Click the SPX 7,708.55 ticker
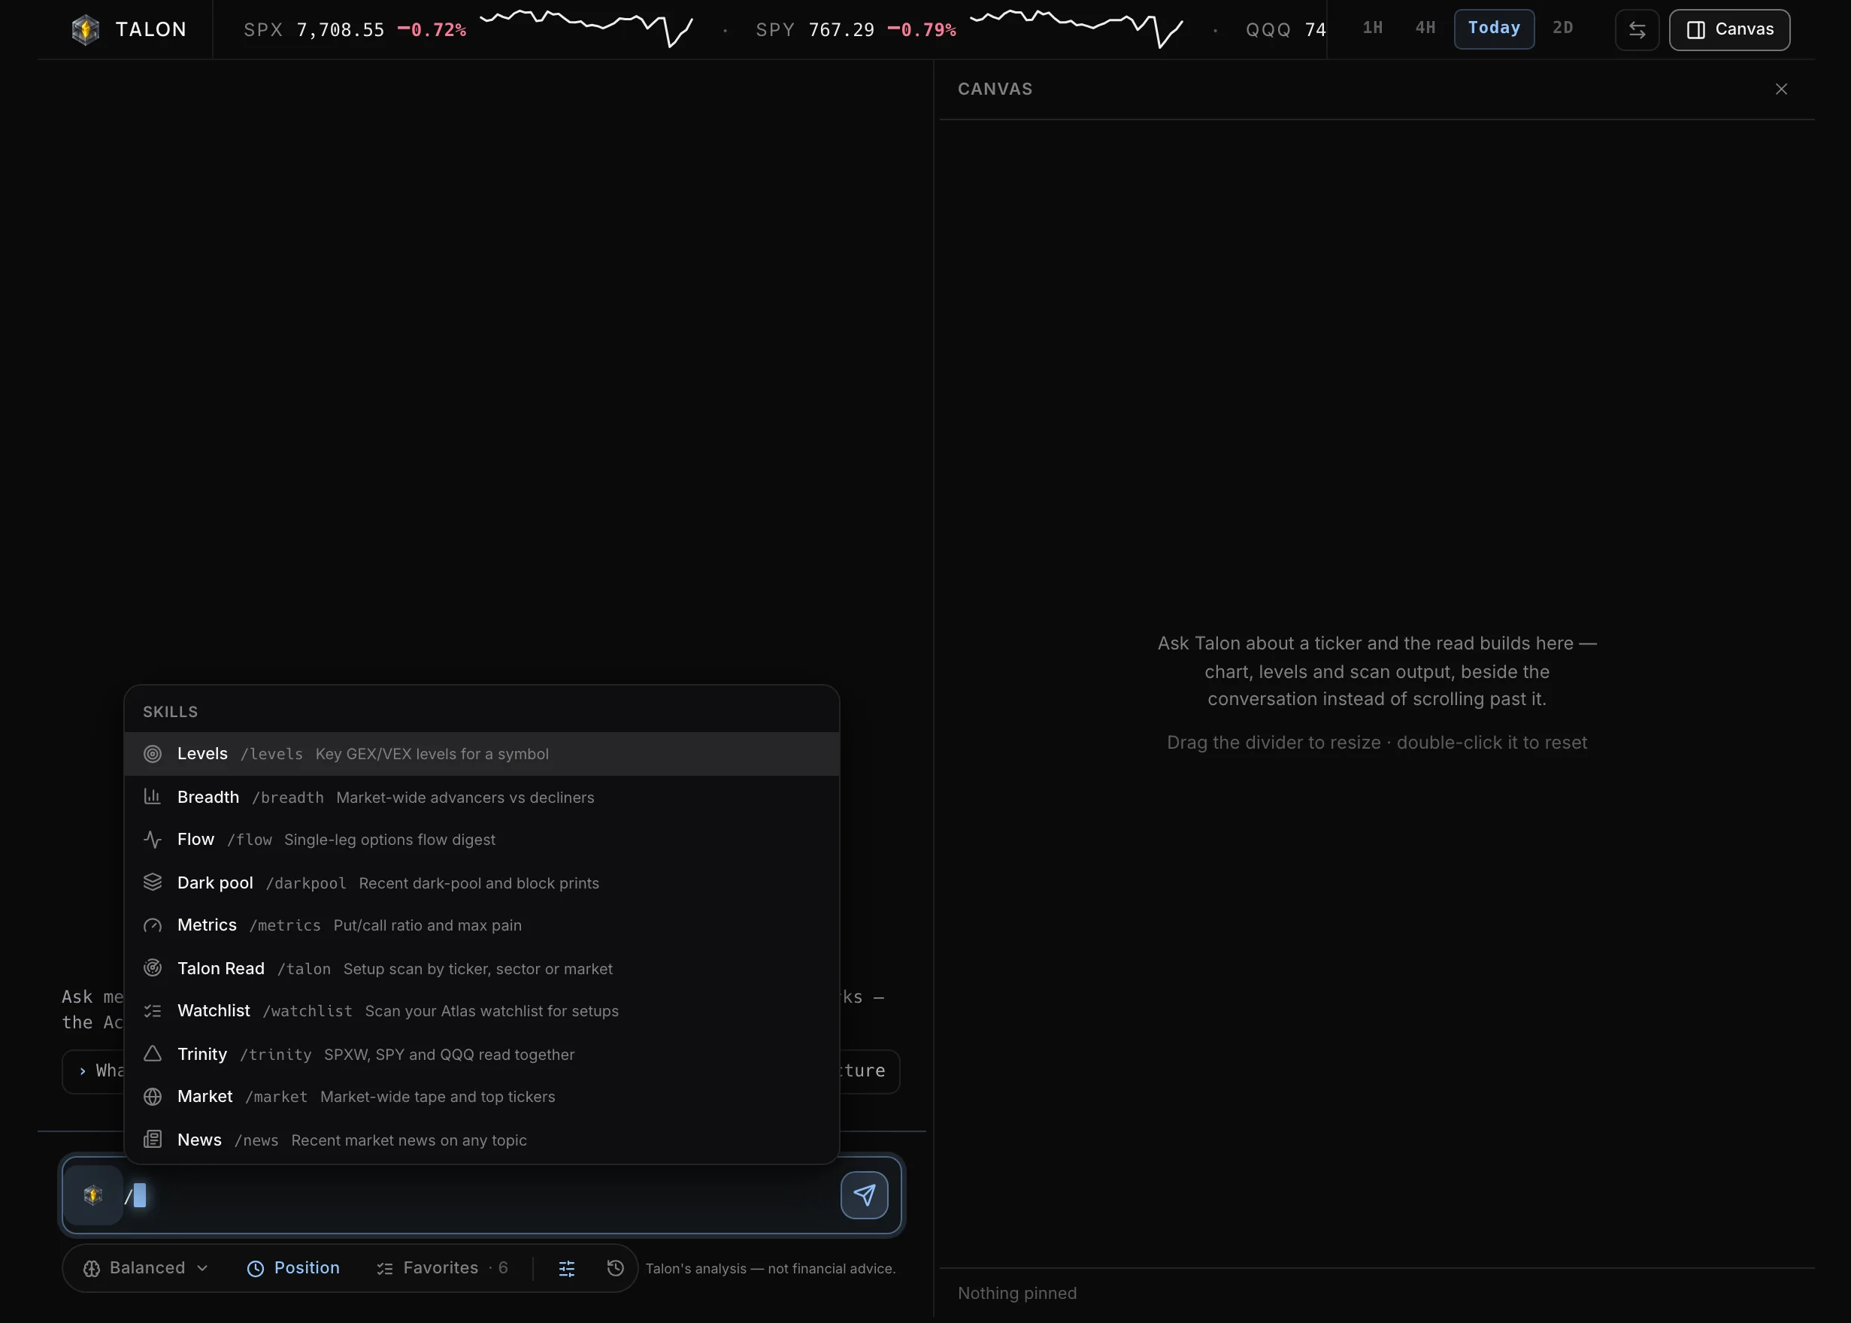 point(314,30)
